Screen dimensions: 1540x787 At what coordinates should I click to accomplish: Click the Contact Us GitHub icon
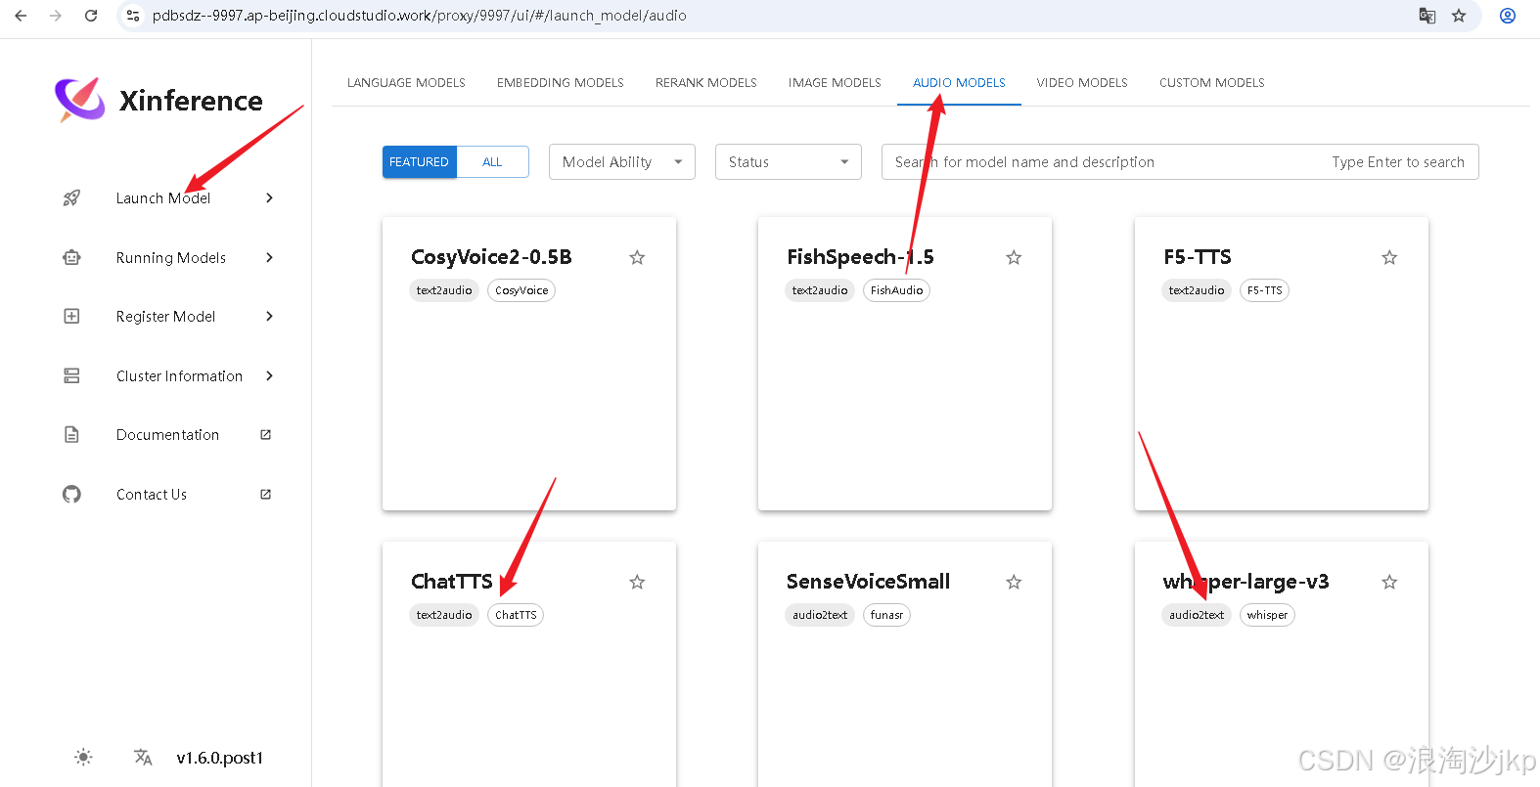71,494
